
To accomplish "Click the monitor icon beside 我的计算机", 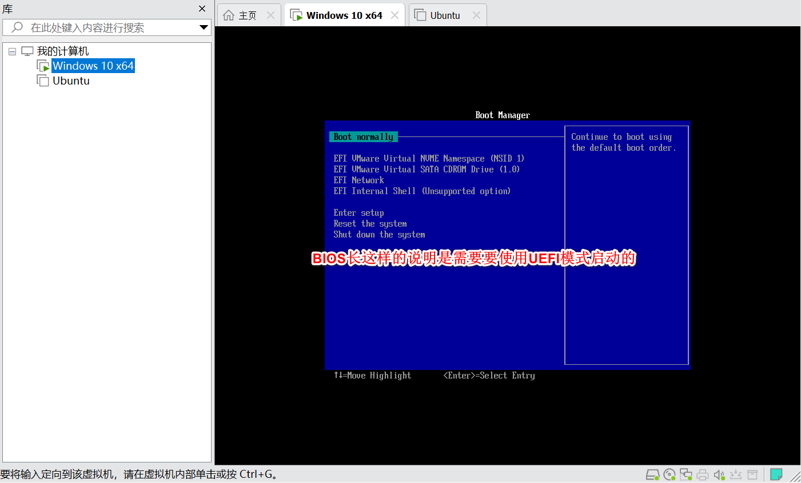I will (27, 51).
